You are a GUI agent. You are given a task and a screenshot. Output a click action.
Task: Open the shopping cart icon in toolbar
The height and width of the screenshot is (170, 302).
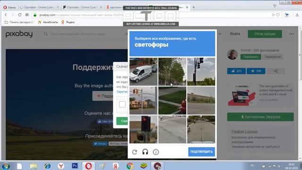[287, 15]
